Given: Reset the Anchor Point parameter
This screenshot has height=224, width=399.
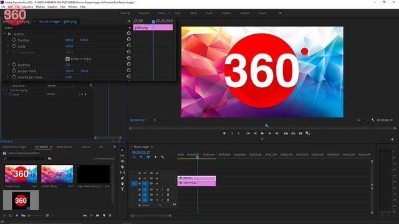Looking at the screenshot, I should pos(129,70).
